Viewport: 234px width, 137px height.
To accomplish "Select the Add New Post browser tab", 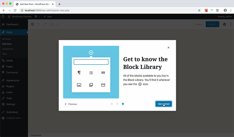I will point(35,4).
